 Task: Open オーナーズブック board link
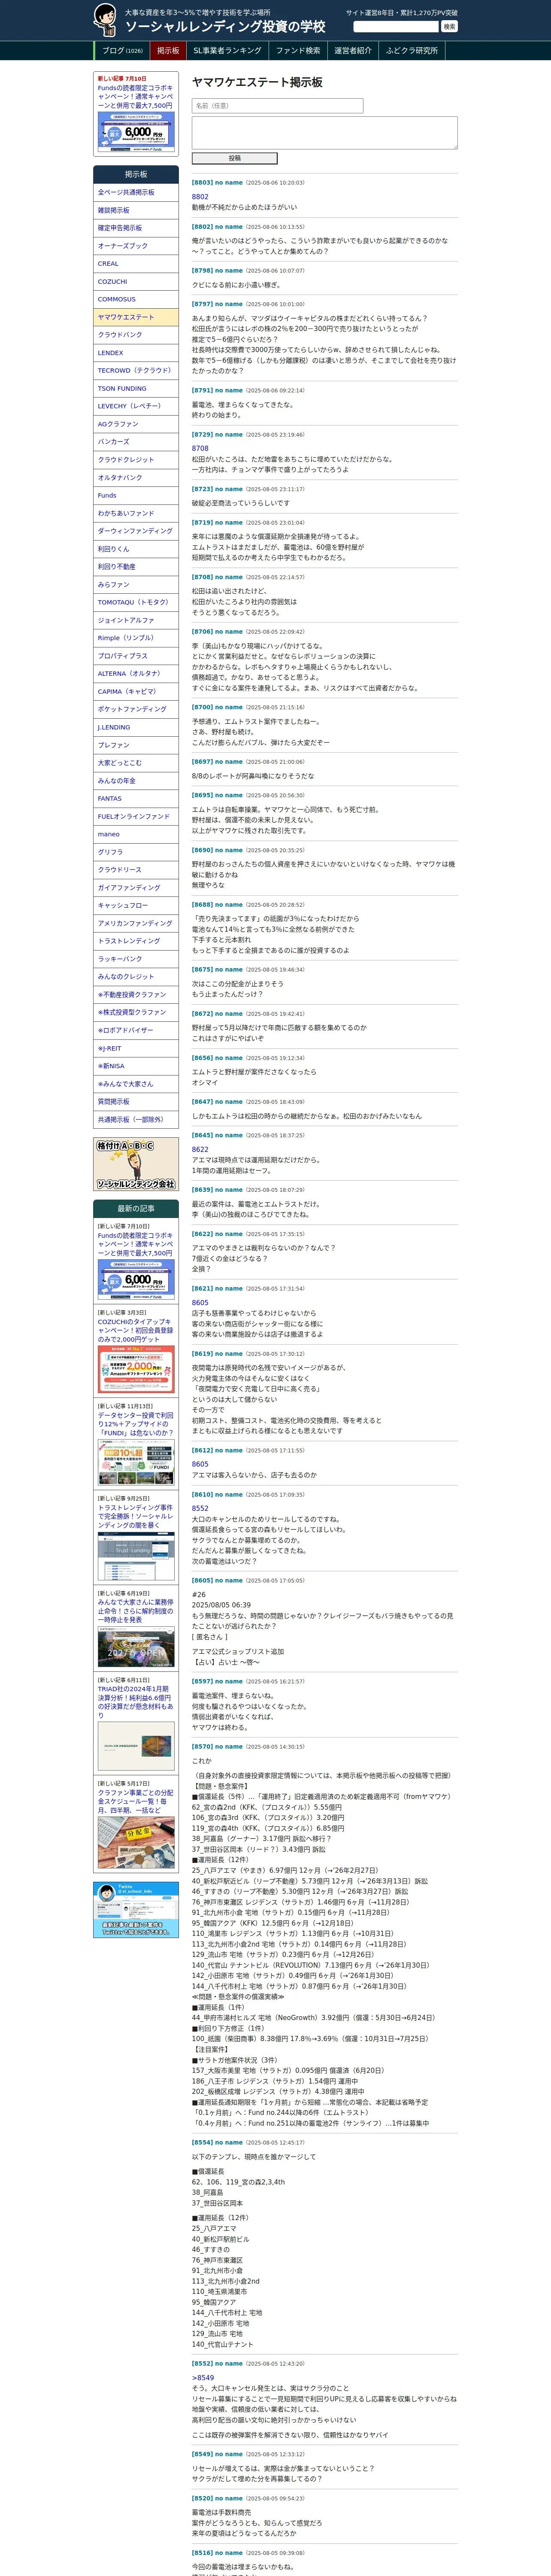click(x=136, y=246)
